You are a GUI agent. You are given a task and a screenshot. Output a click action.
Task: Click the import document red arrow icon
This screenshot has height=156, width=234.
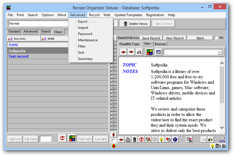point(168,140)
